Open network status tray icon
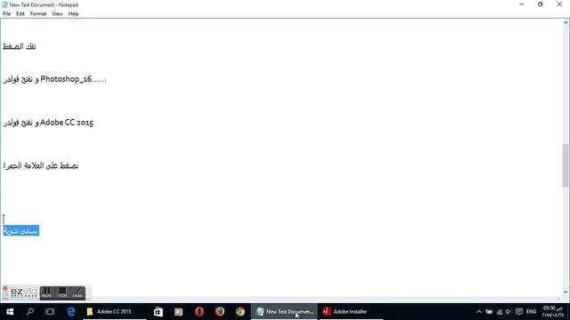570x320 pixels. [x=500, y=312]
